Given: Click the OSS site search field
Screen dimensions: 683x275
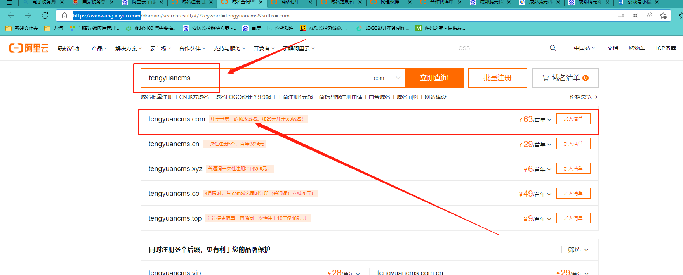Looking at the screenshot, I should (501, 48).
